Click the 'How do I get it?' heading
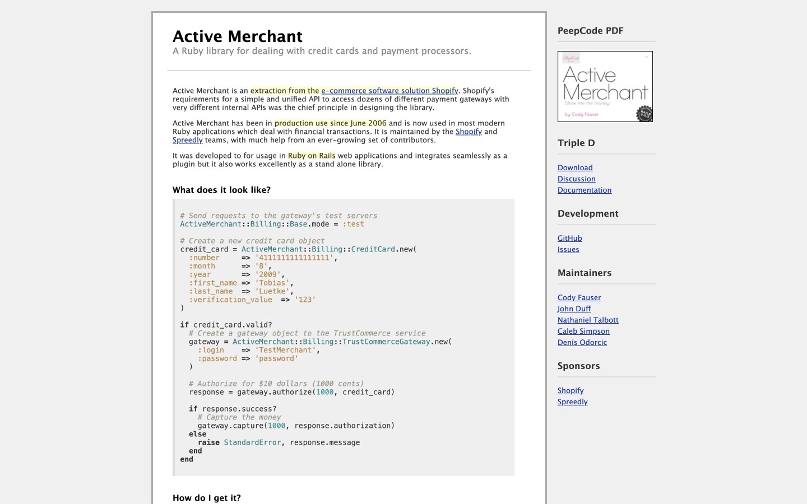The image size is (807, 504). point(207,498)
